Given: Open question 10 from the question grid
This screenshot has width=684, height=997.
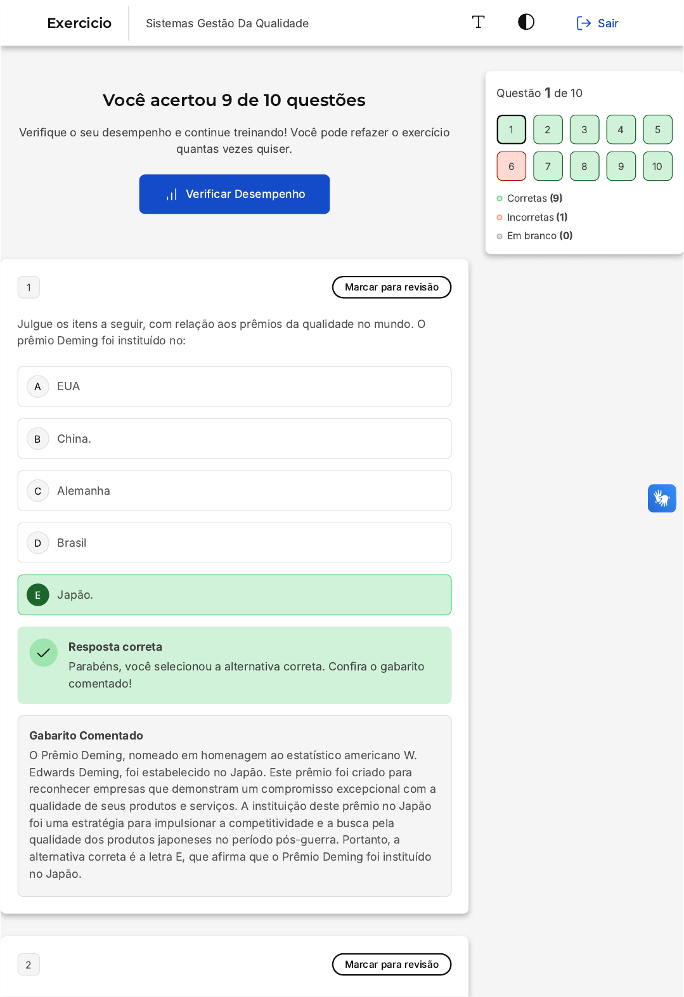Looking at the screenshot, I should click(x=657, y=166).
